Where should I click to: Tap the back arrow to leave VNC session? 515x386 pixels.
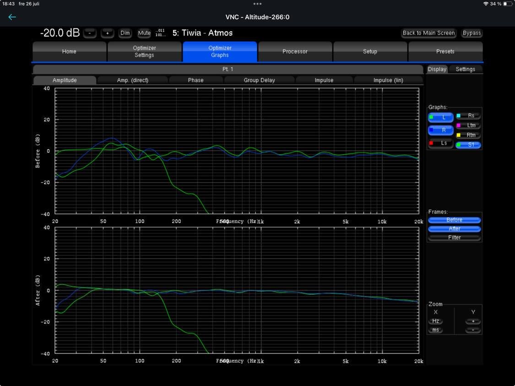[x=12, y=17]
